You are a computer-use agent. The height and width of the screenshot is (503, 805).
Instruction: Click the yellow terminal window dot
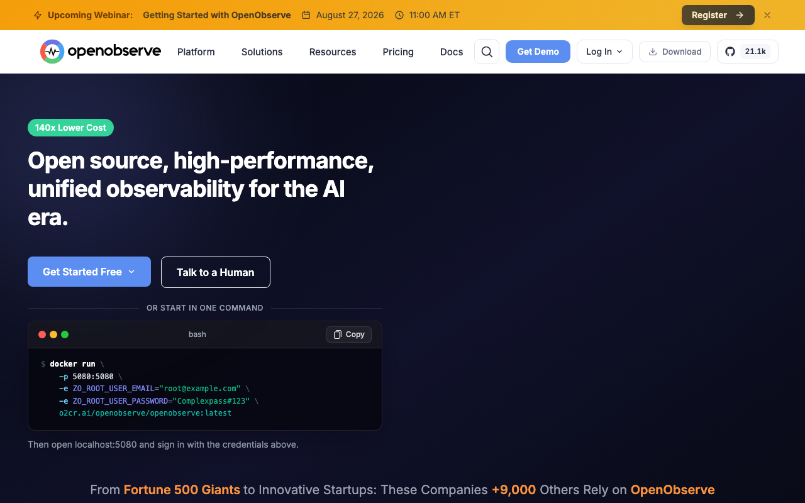pyautogui.click(x=53, y=334)
